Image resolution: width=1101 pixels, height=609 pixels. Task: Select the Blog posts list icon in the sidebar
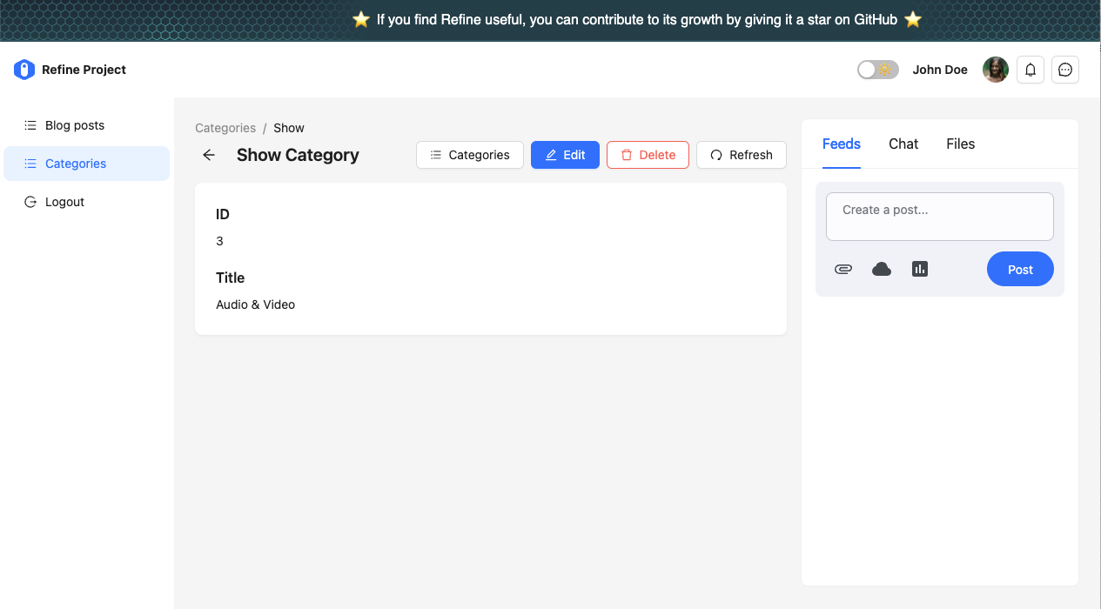click(x=29, y=125)
